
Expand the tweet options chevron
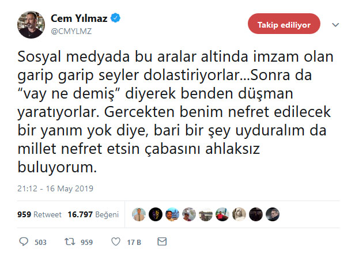pyautogui.click(x=335, y=24)
